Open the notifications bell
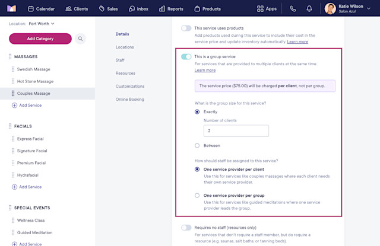Image resolution: width=380 pixels, height=246 pixels. [x=309, y=9]
